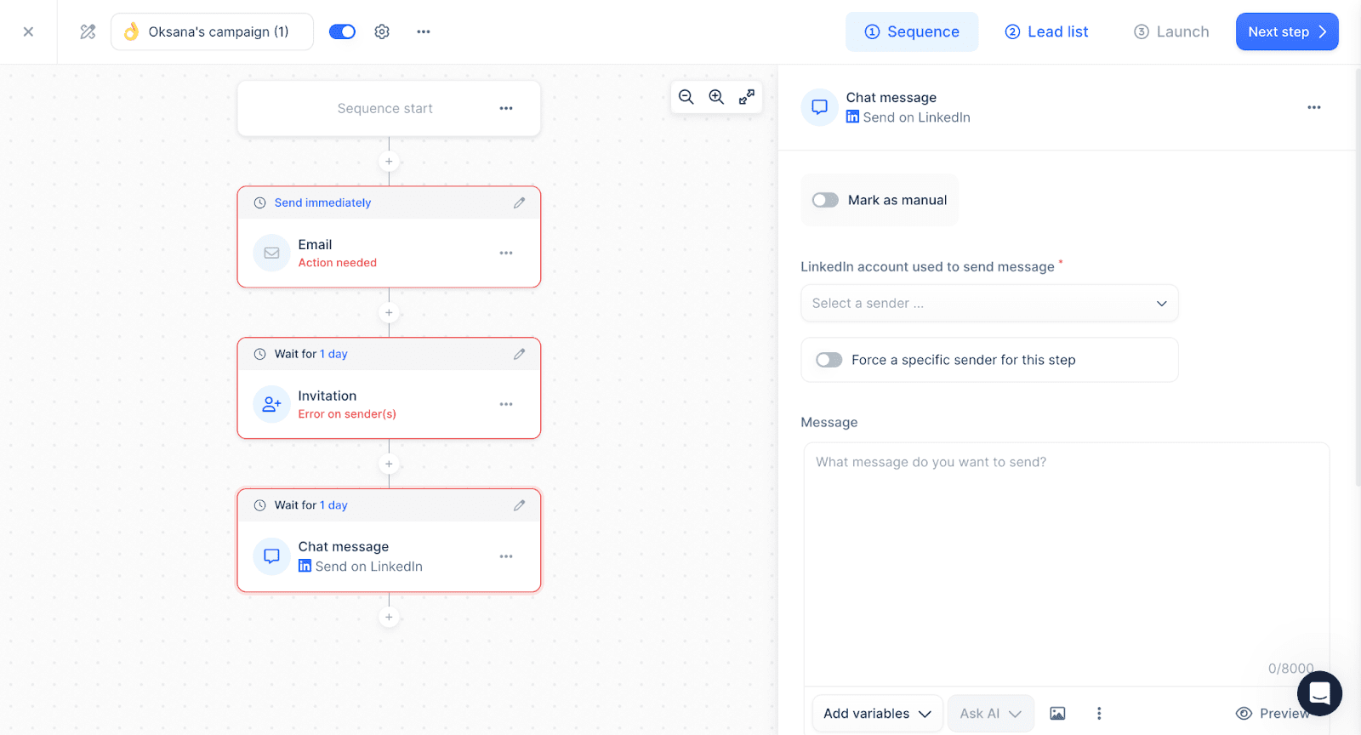Open the Ask AI dropdown
This screenshot has width=1361, height=735.
point(990,713)
